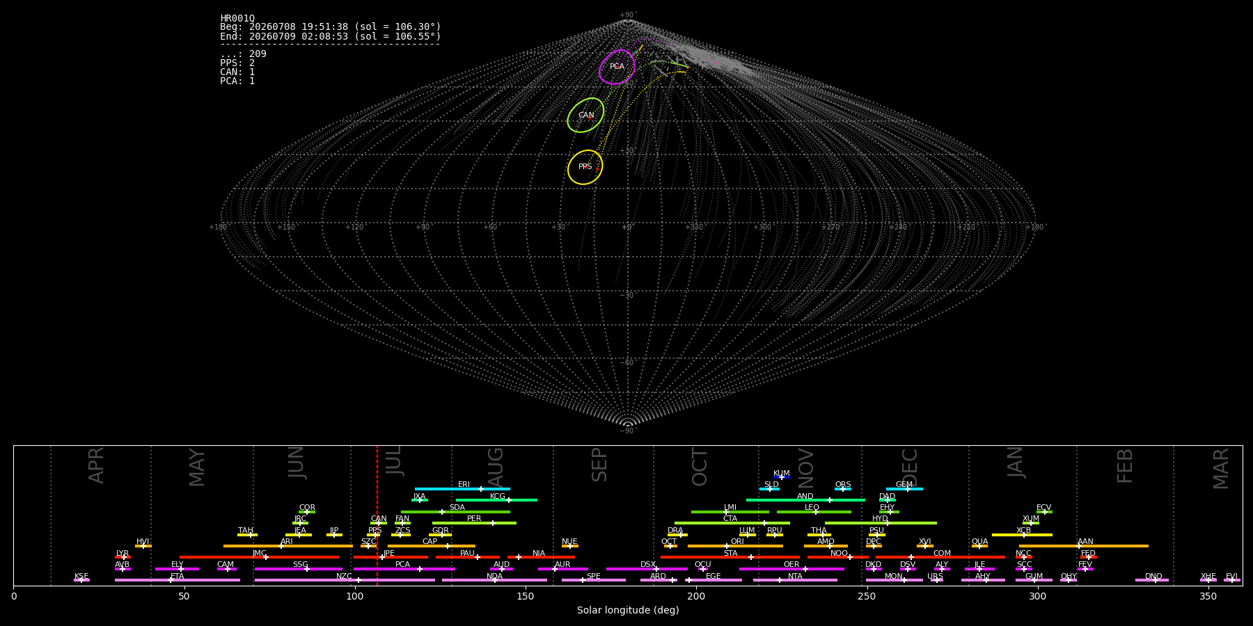Select the PER shower activity bar
1253x626 pixels.
[x=474, y=523]
